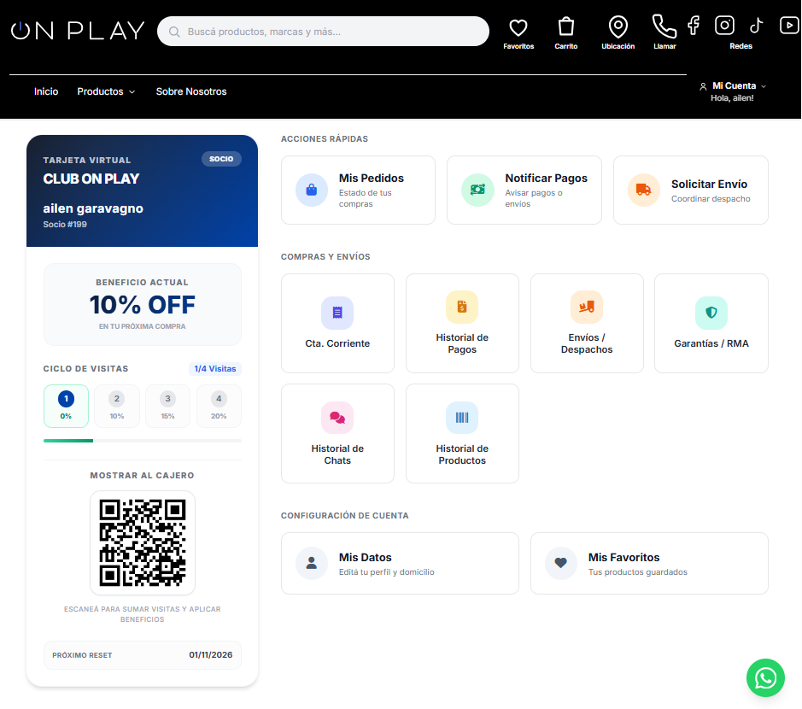Click the Mi Cuenta user icon

click(703, 86)
